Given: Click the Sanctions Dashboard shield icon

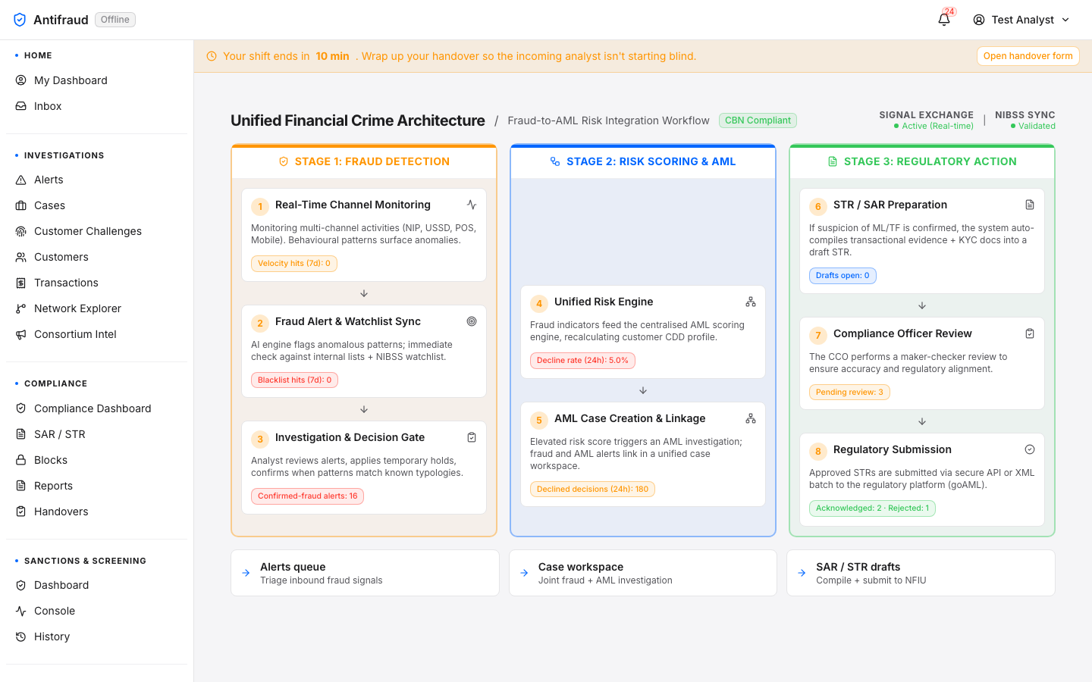Looking at the screenshot, I should 21,585.
